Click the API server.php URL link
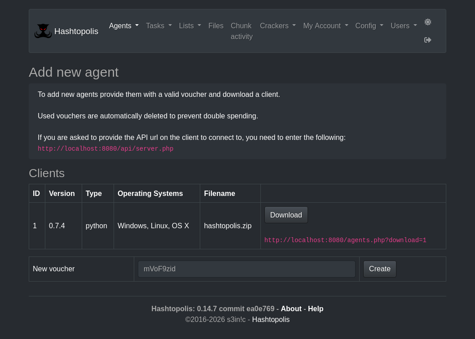 [106, 148]
